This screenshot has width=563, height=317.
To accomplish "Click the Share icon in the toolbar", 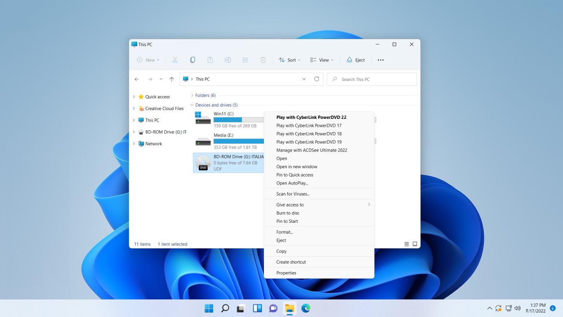I will click(x=245, y=59).
